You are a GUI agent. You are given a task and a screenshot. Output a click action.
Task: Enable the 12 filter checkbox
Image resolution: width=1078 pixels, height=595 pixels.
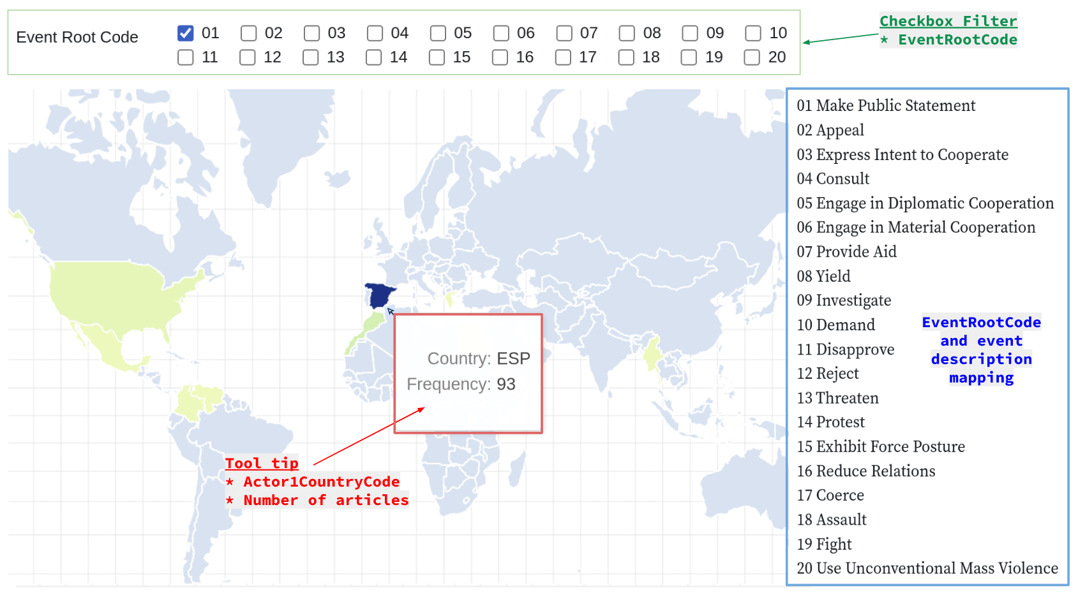pos(248,57)
